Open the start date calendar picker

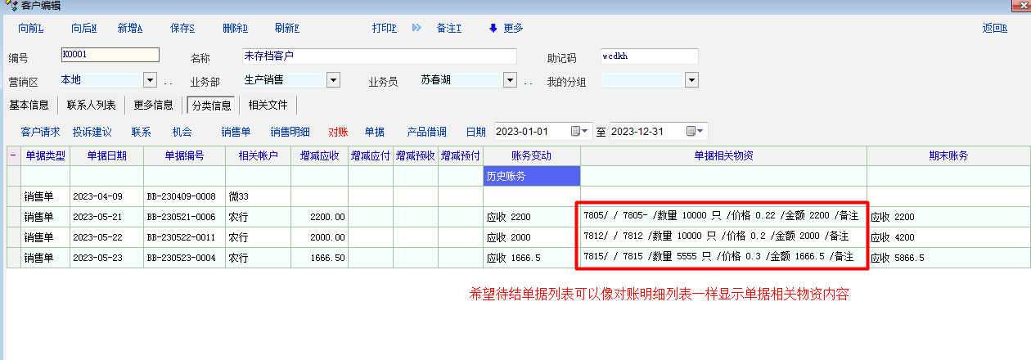580,132
